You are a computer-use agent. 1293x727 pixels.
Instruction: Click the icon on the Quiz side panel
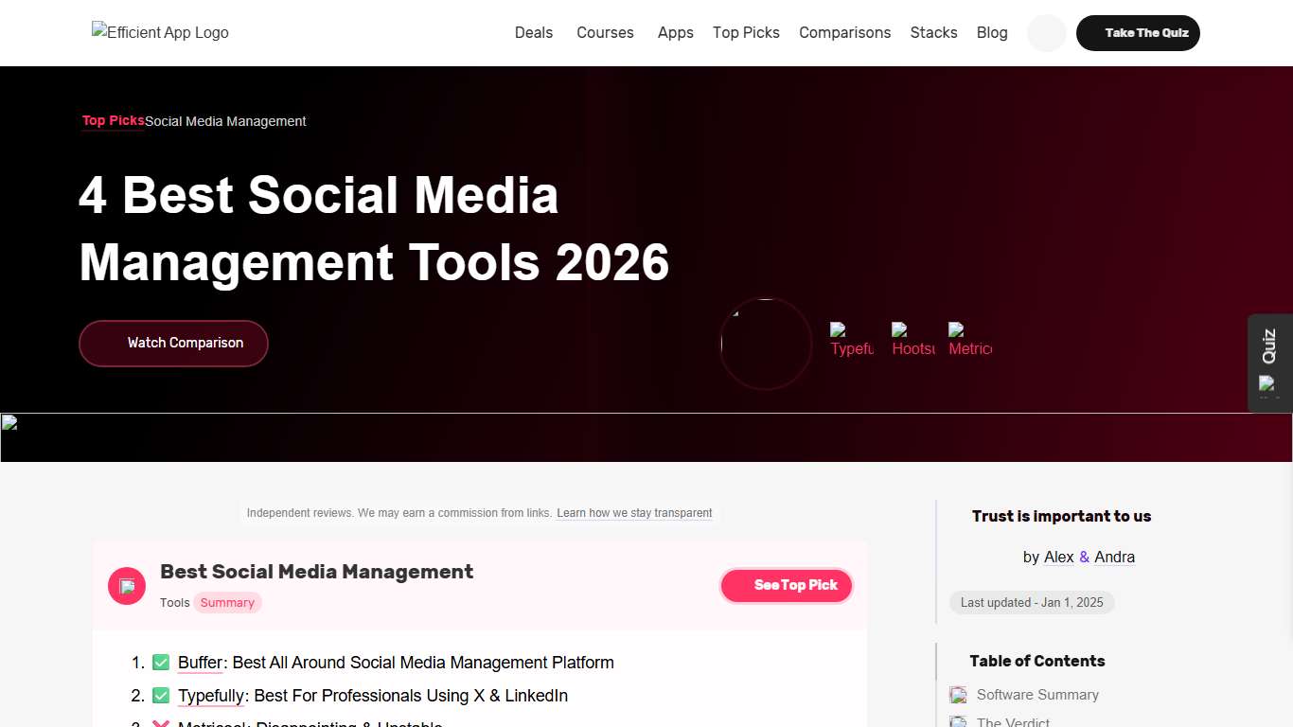(x=1268, y=385)
